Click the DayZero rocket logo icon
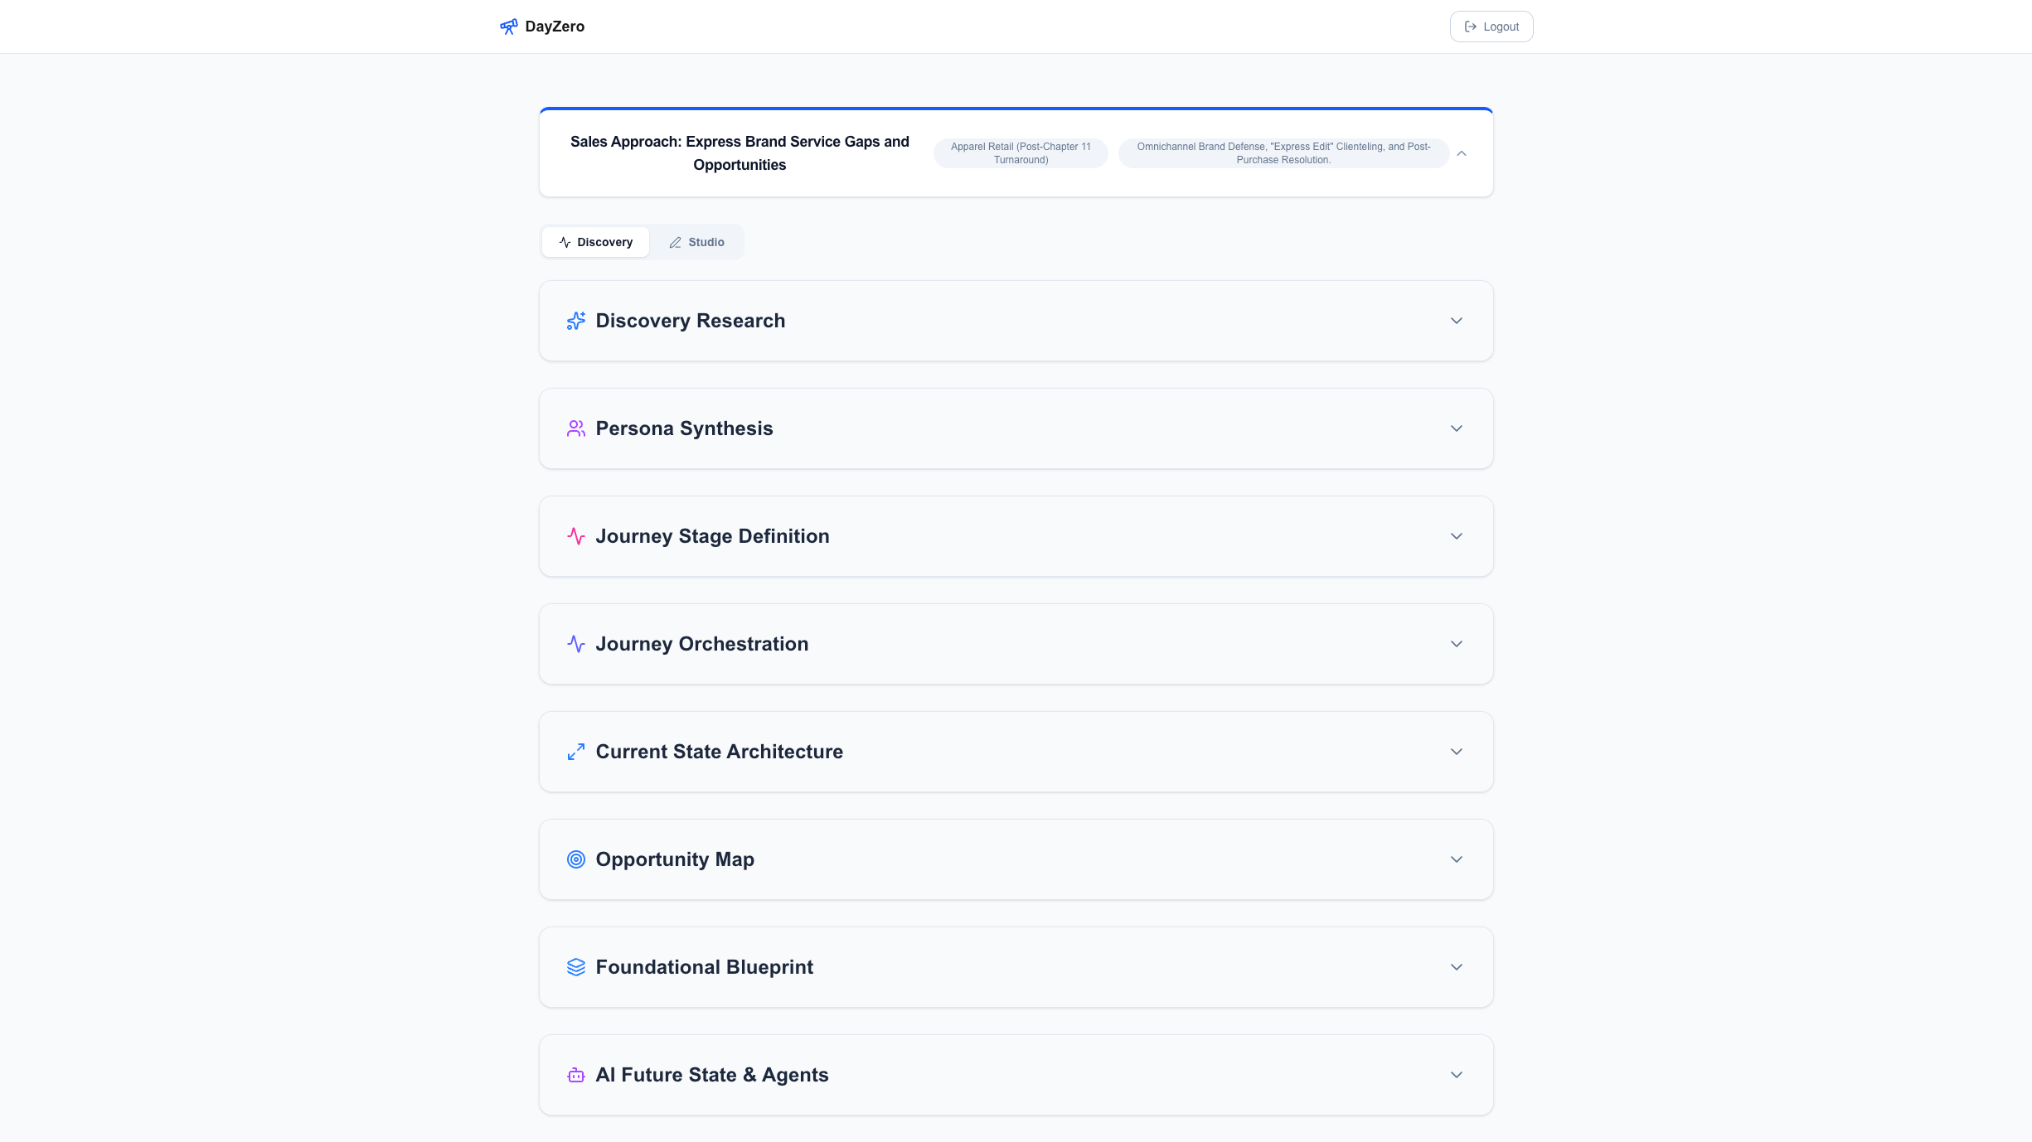 pyautogui.click(x=508, y=26)
